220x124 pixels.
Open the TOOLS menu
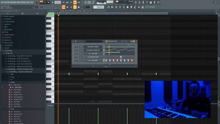coord(28,2)
